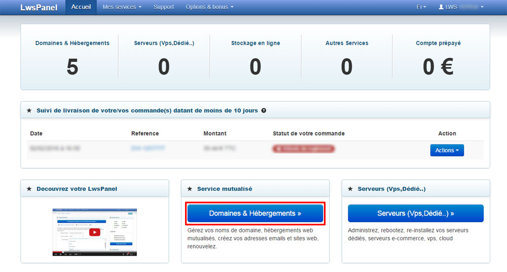Click the Action column header
507x272 pixels.
447,133
